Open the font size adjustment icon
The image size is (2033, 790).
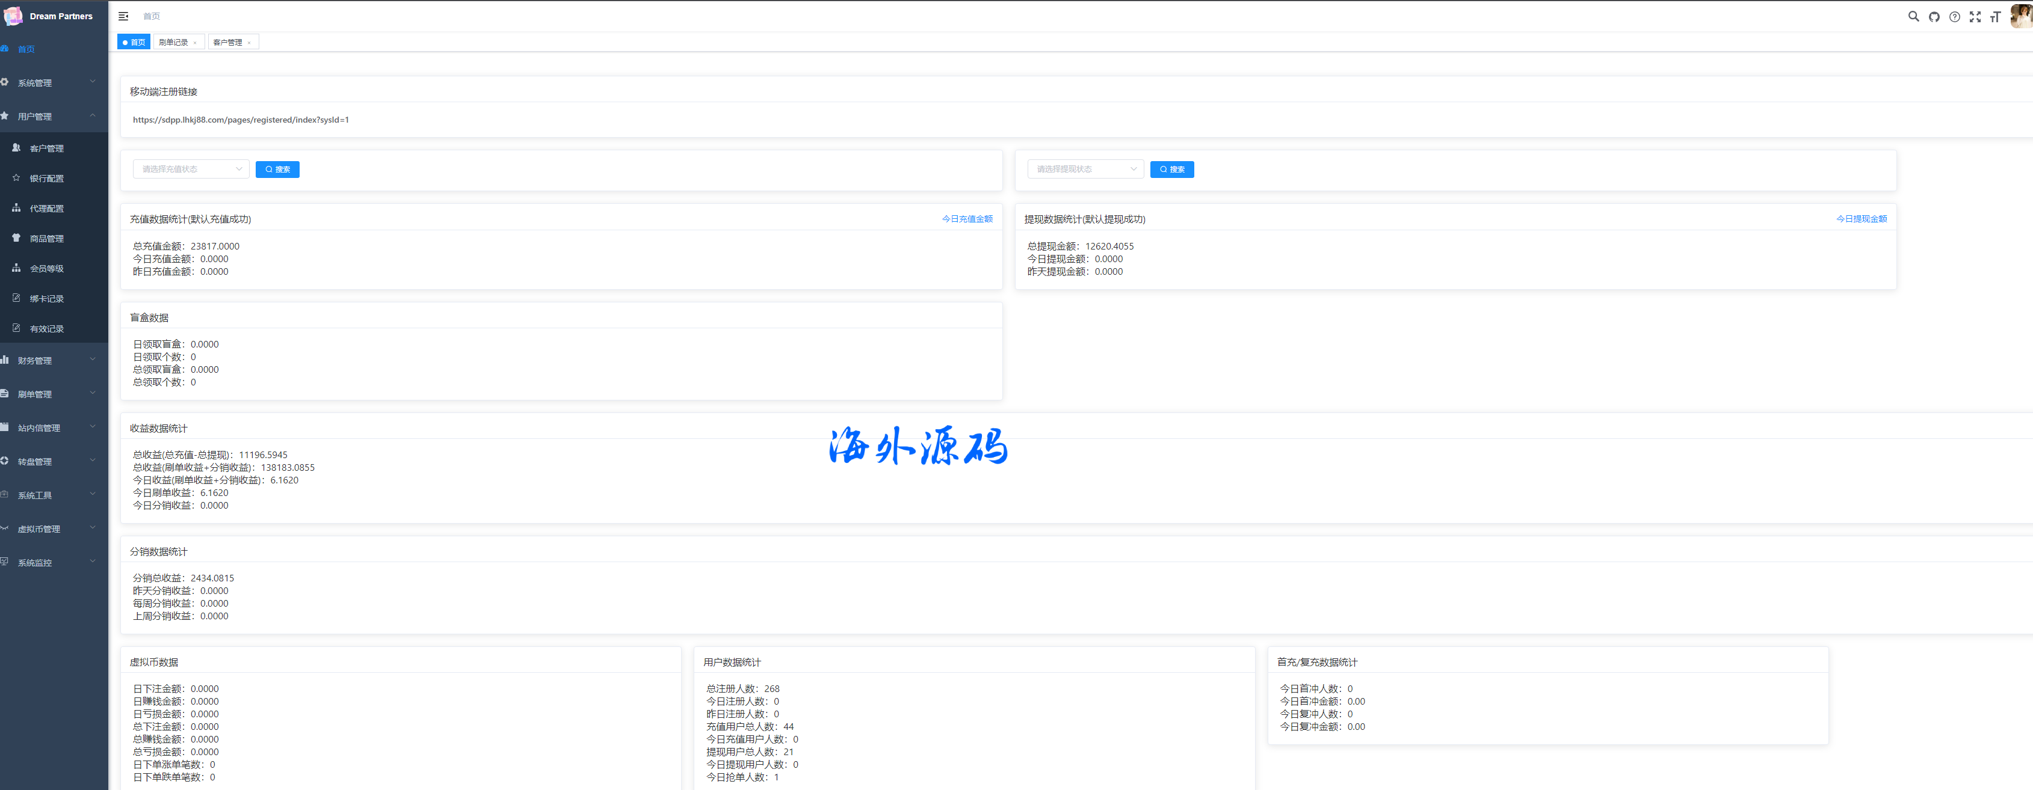[1995, 17]
